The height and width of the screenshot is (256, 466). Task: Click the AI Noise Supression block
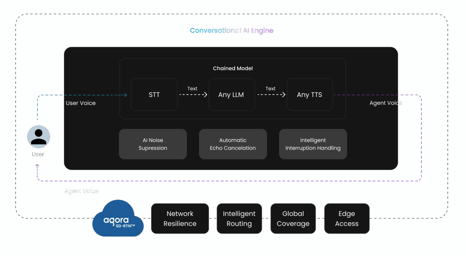tap(153, 144)
